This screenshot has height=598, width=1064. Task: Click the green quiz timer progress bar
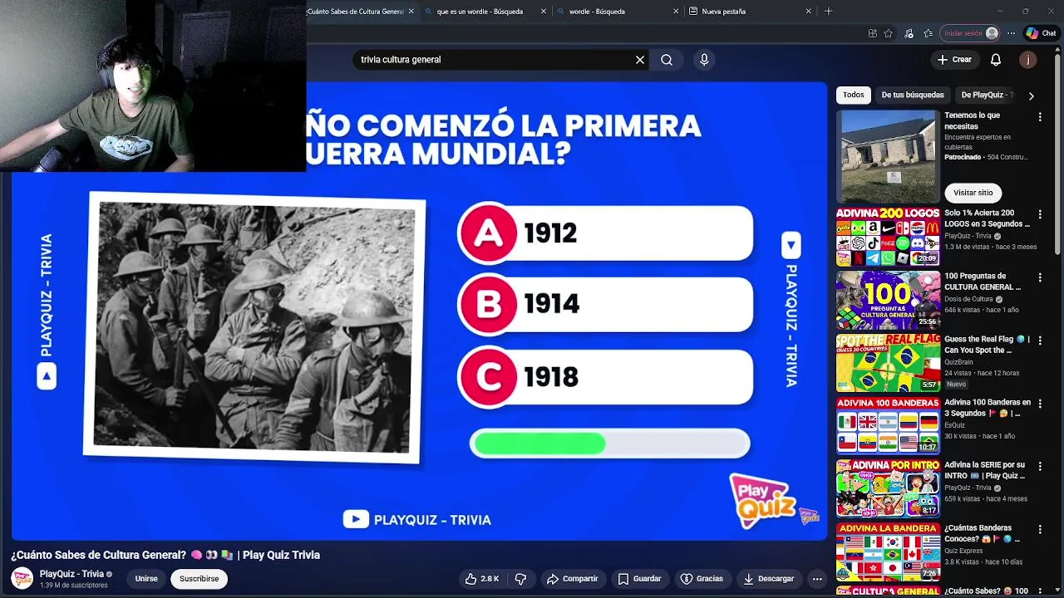tap(609, 444)
